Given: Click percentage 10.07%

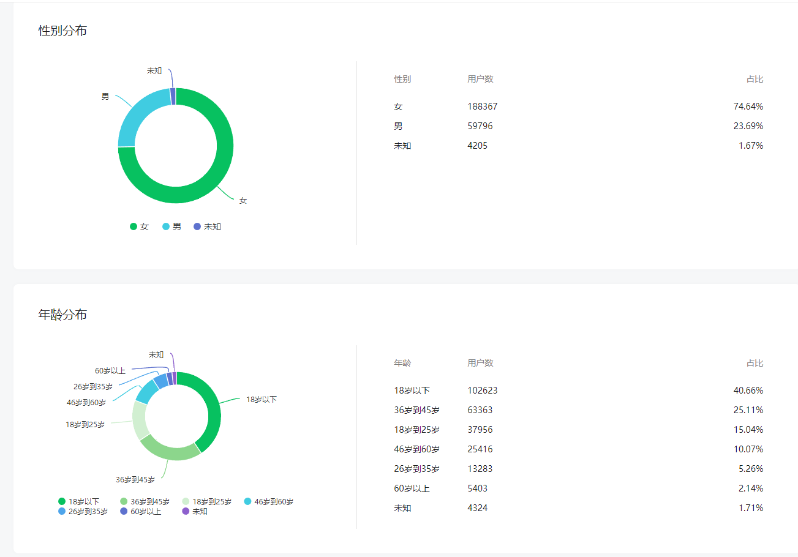Looking at the screenshot, I should pos(748,449).
